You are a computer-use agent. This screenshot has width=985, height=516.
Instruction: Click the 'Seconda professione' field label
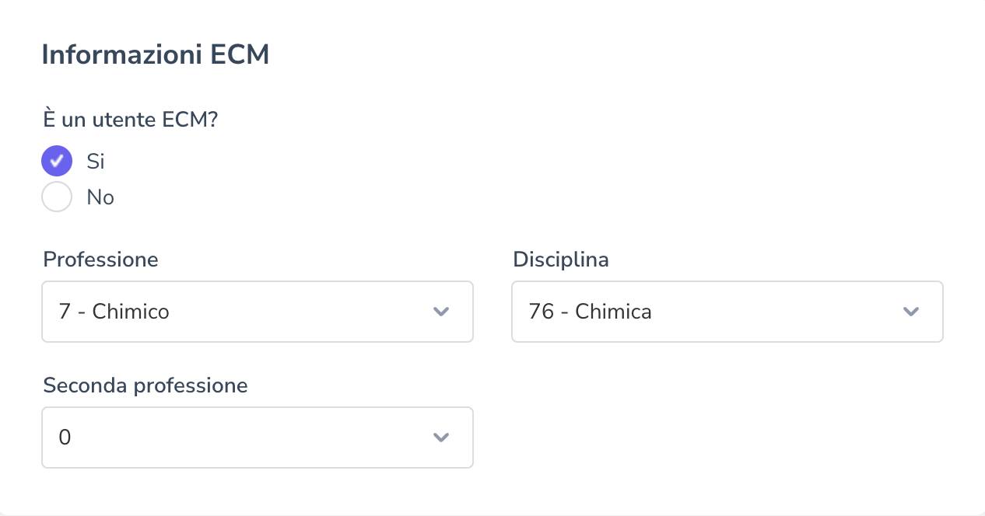[145, 385]
